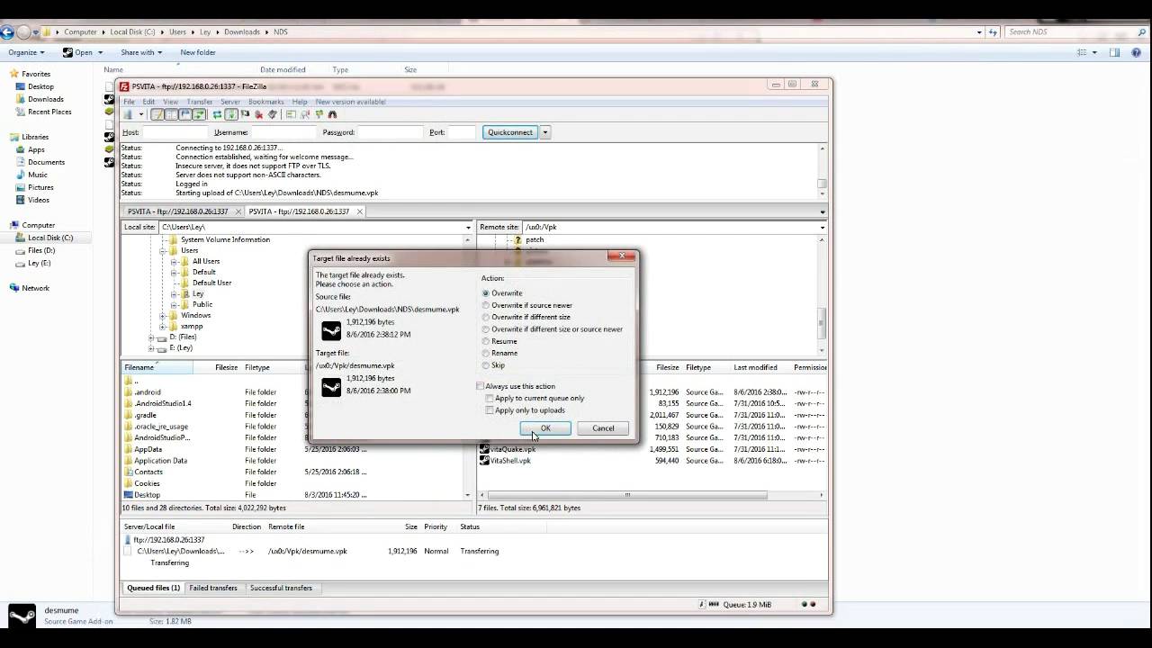The image size is (1152, 648).
Task: Open the Site Manager toolbar icon
Action: click(128, 114)
